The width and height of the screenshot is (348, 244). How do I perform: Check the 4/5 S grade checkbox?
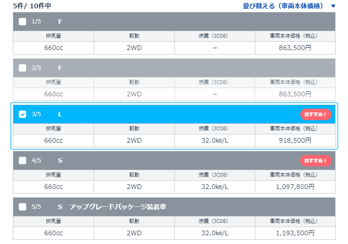(x=22, y=161)
